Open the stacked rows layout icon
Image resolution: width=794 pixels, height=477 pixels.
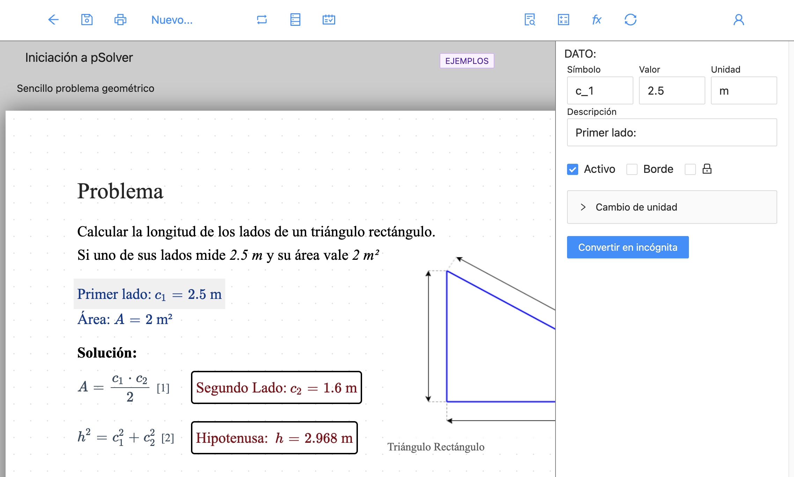click(295, 20)
